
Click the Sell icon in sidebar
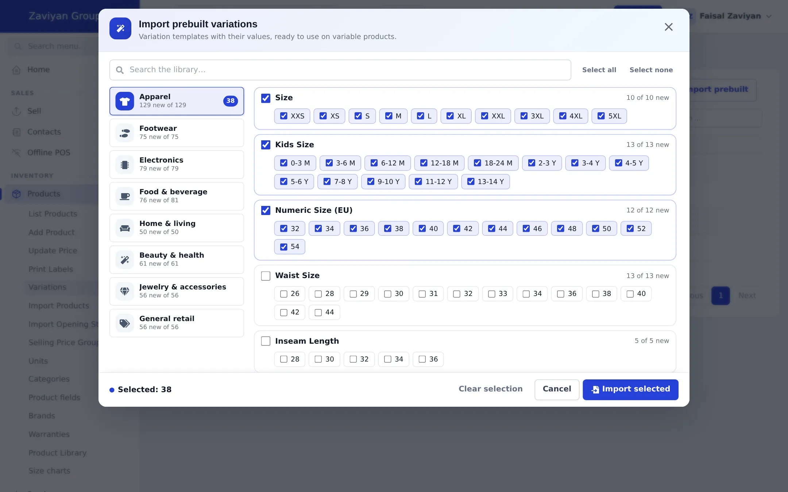16,111
